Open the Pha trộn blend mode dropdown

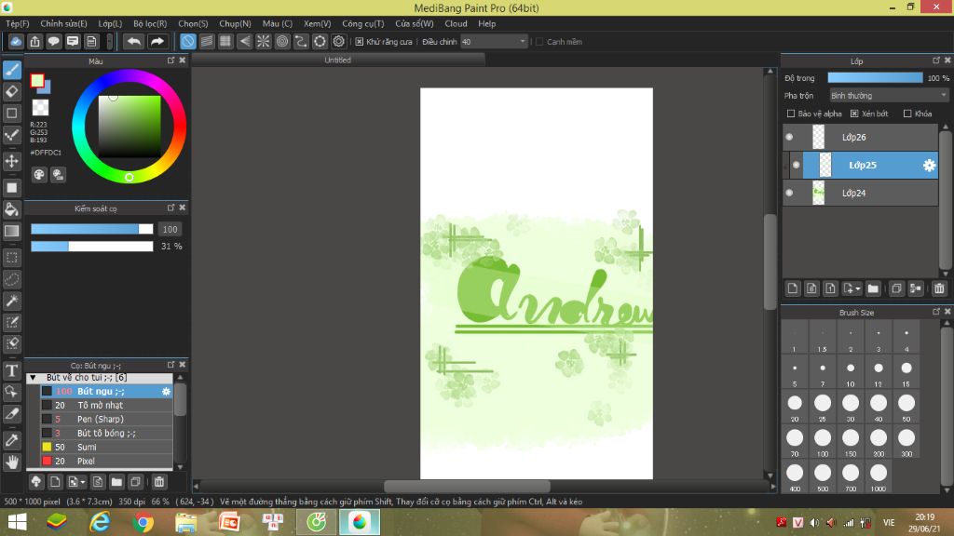[889, 96]
